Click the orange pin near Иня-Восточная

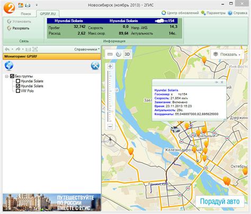click(x=204, y=60)
